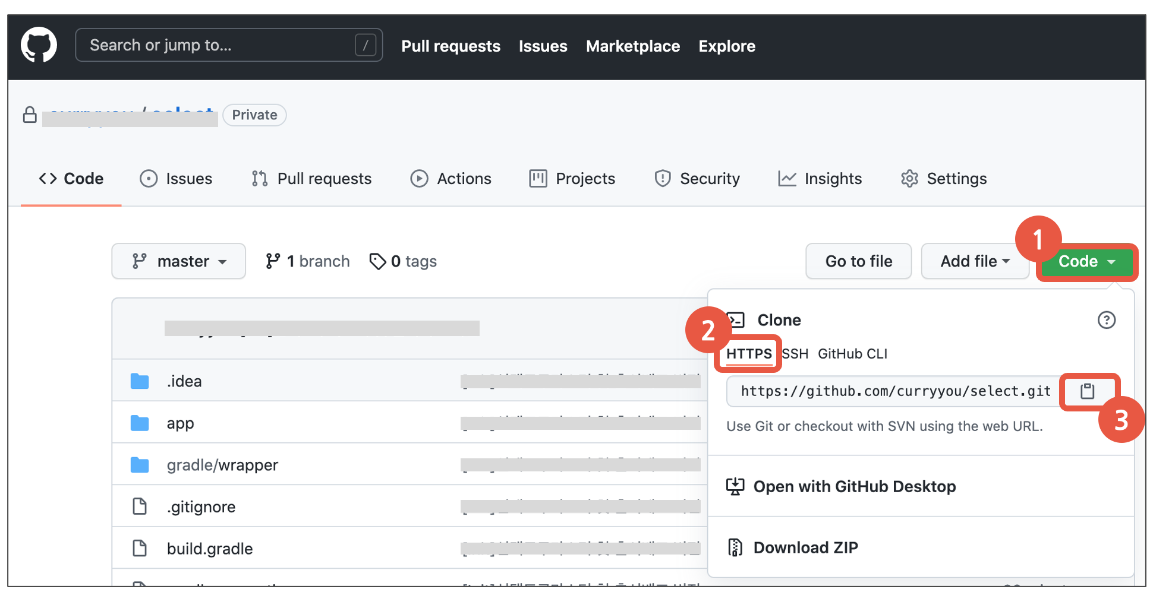
Task: Click the GitHub Desktop download icon
Action: coord(735,486)
